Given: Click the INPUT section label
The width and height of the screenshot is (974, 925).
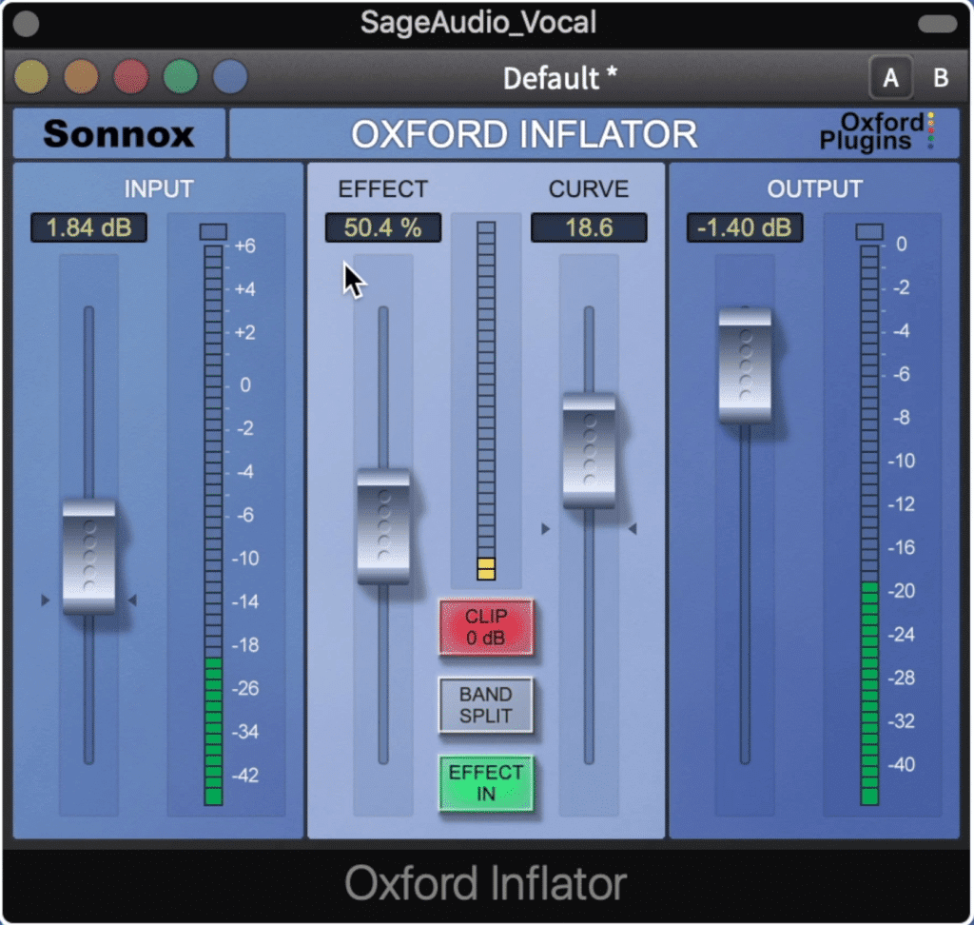Looking at the screenshot, I should point(159,189).
